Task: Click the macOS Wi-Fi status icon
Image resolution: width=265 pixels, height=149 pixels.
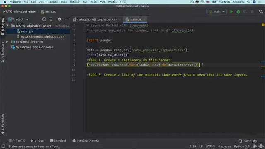Action: pos(202,2)
